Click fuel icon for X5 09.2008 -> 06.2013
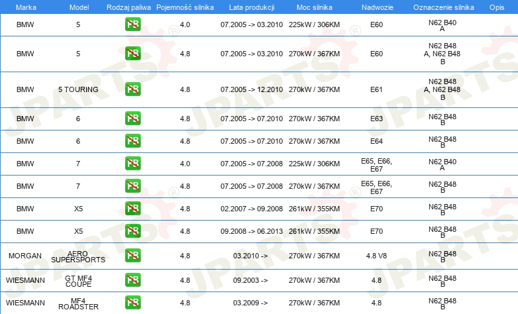Image resolution: width=518 pixels, height=314 pixels. point(132,231)
